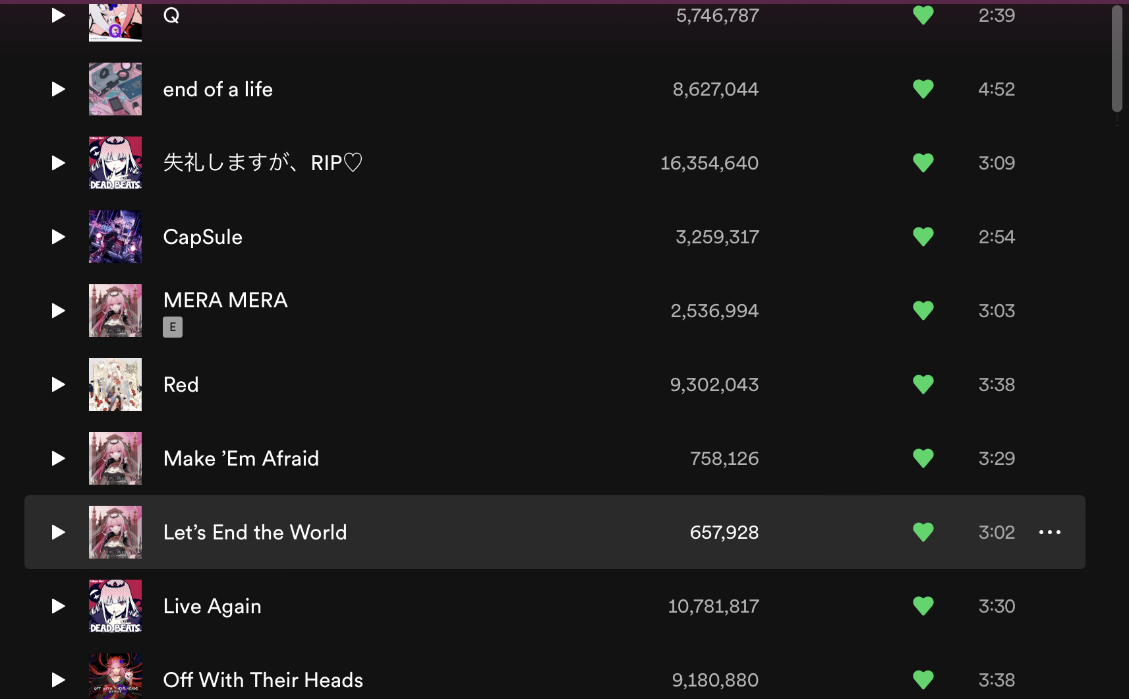Start playing MERA MERA
This screenshot has height=699, width=1129.
pyautogui.click(x=58, y=311)
